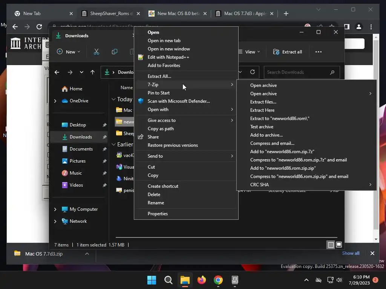
Task: Click Scan with Microsoft Defender
Action: pos(186,101)
